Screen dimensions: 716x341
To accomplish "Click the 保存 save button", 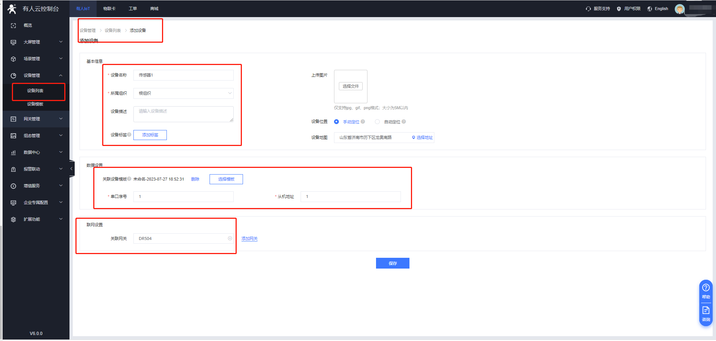I will [x=392, y=263].
